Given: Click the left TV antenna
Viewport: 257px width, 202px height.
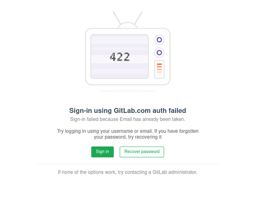Looking at the screenshot, I should point(117,18).
